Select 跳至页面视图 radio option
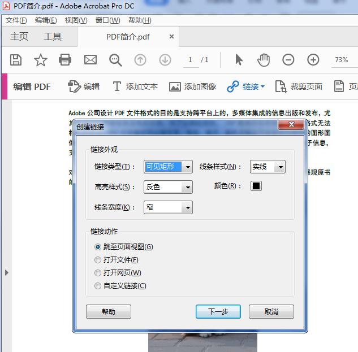 [x=123, y=246]
